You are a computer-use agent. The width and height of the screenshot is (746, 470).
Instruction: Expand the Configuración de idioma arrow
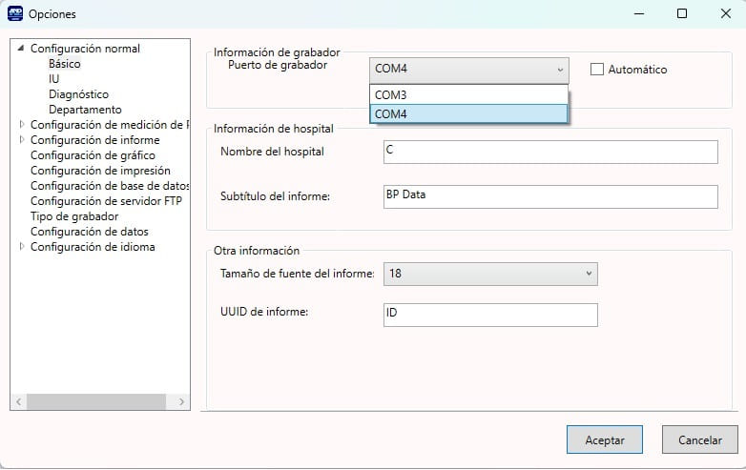tap(22, 247)
